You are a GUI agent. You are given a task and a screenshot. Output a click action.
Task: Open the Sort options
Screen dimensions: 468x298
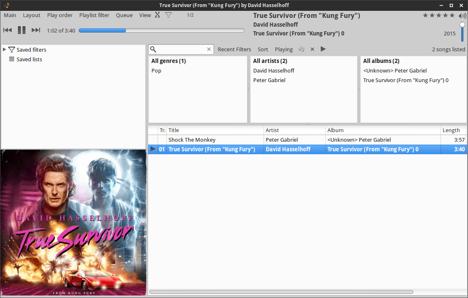263,50
